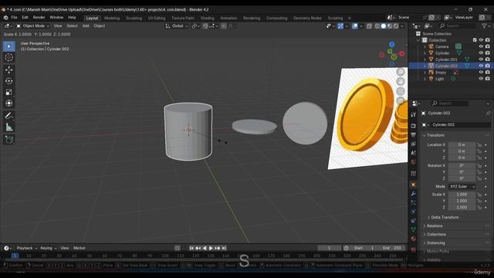Switch to material preview shading

coord(390,26)
